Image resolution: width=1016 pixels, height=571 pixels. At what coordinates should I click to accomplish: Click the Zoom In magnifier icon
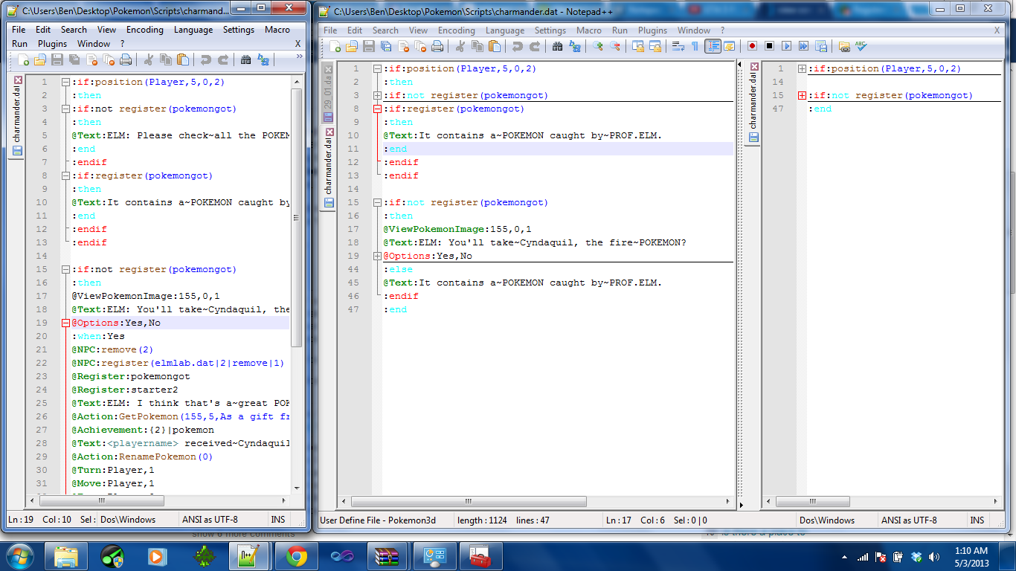pos(598,46)
